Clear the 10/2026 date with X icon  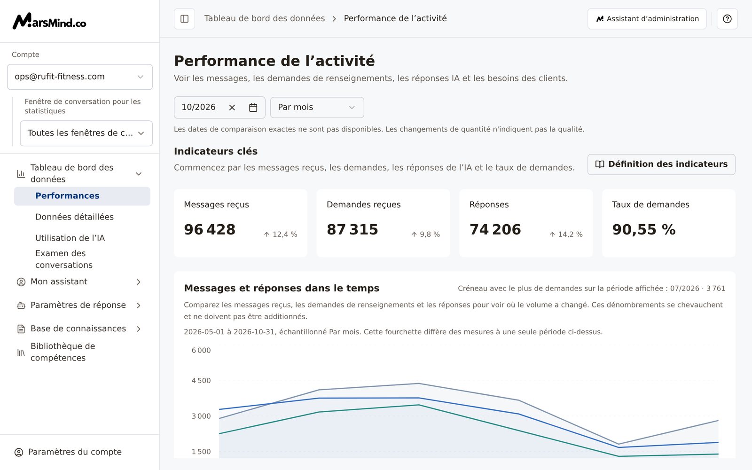[x=232, y=108]
